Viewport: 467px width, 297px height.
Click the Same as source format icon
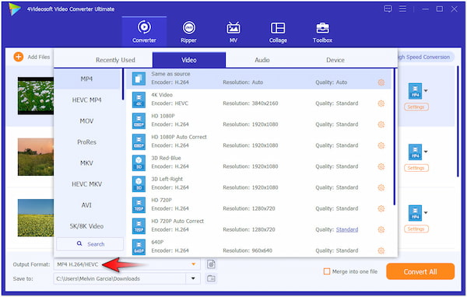(139, 79)
